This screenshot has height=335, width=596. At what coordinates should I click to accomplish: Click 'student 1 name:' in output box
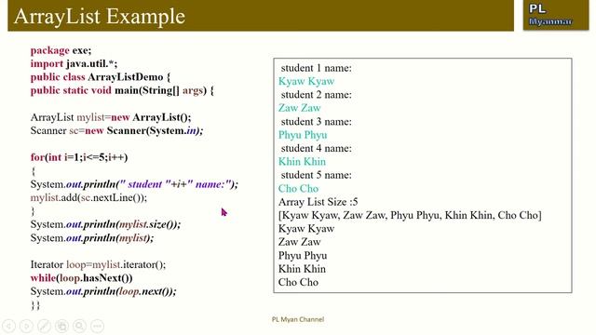pos(317,68)
